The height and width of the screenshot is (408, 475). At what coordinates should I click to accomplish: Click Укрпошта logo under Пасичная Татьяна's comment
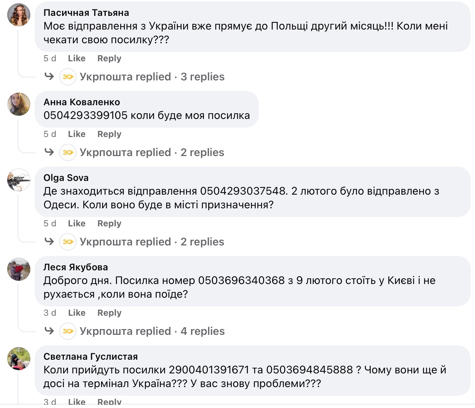pos(68,77)
